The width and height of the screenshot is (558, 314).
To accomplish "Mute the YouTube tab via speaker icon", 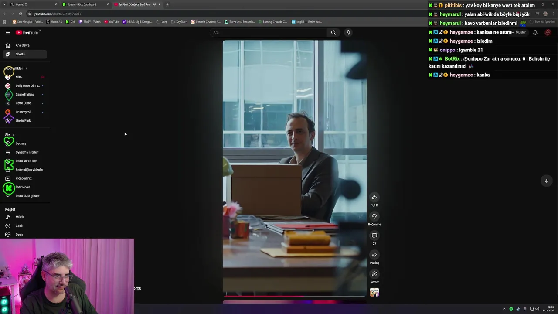I will (x=154, y=4).
